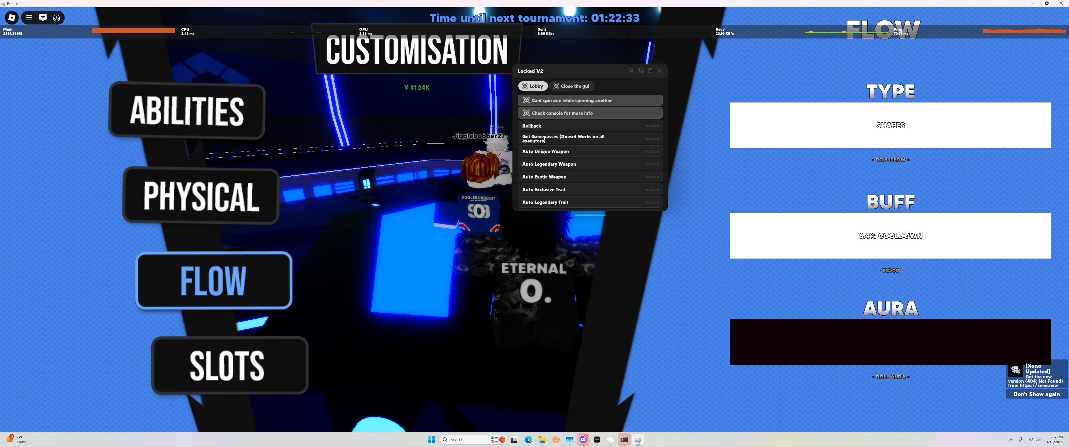
Task: Select the Lobby tab
Action: (532, 86)
